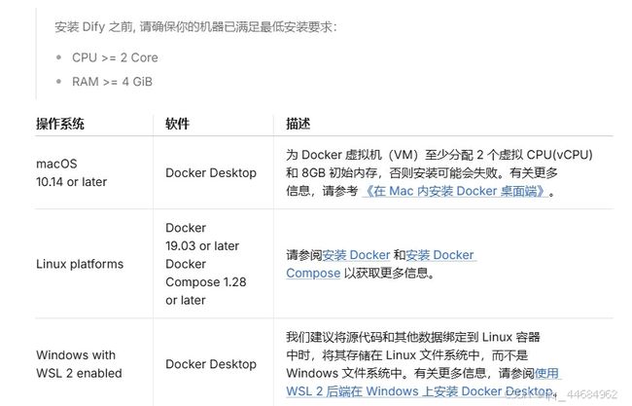
Task: Click the 以获取更多信息 text in Linux row
Action: click(389, 274)
